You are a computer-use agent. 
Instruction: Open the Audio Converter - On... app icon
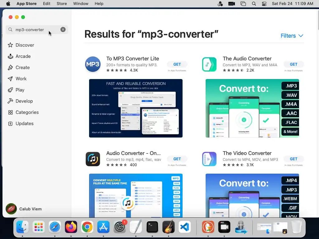tap(93, 159)
